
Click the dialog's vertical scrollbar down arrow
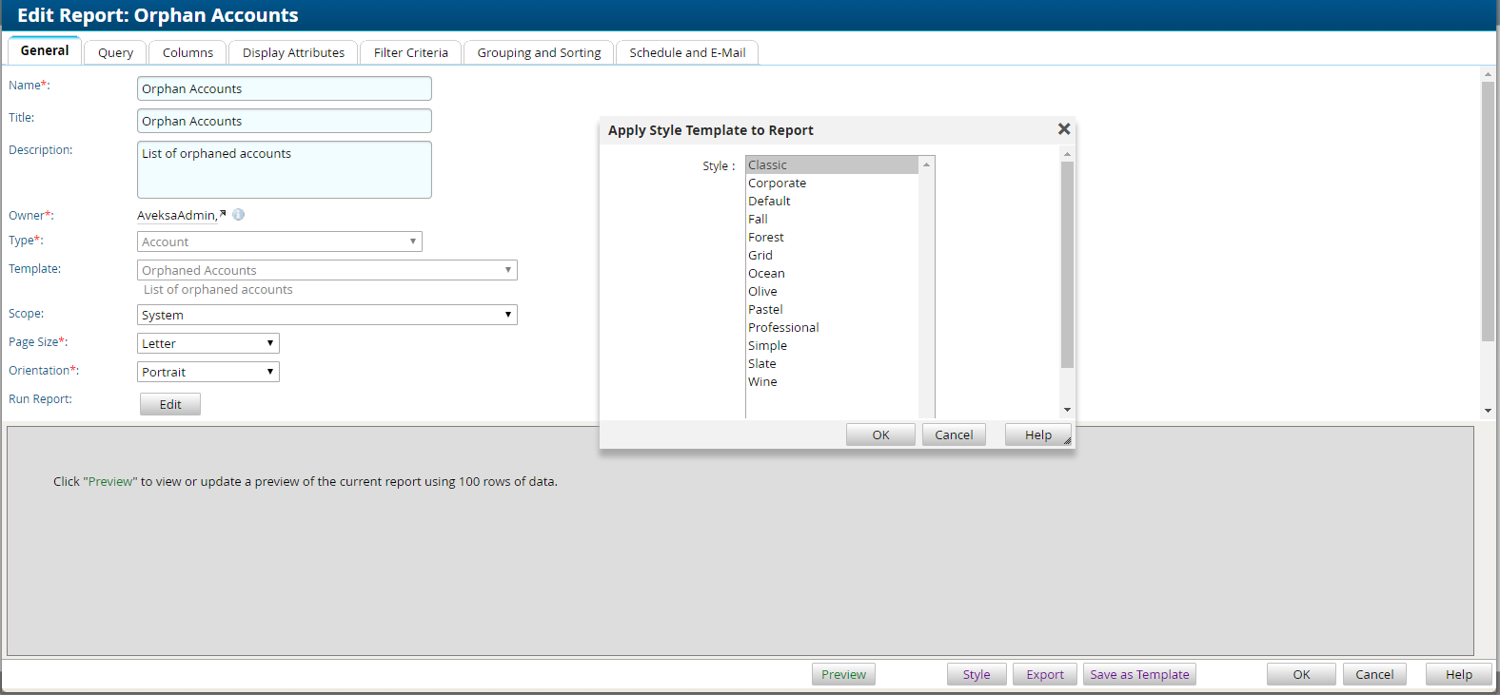click(x=1067, y=410)
